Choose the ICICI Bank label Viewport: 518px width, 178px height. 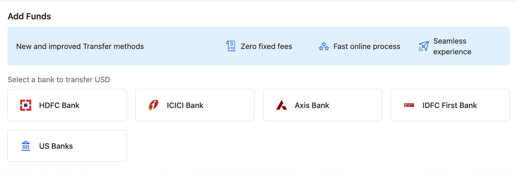[185, 105]
